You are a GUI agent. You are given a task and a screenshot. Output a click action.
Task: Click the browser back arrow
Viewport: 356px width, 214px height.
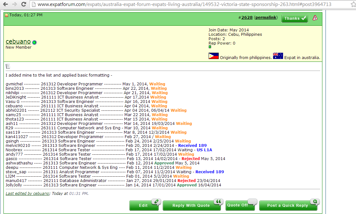(x=5, y=4)
